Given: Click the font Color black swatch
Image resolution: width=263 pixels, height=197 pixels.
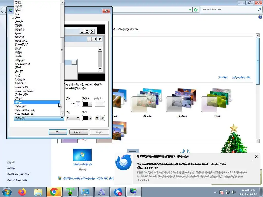Looking at the screenshot, I should (x=86, y=118).
